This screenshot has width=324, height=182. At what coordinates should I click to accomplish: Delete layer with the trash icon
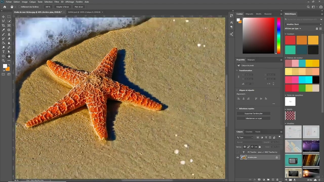[277, 180]
